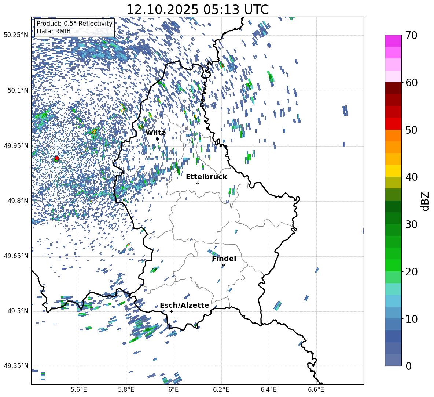Click the 49.95°N latitude label
Screen dimensions: 434x397
pos(16,145)
